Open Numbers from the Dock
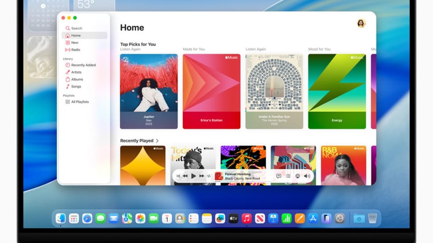The width and height of the screenshot is (433, 243). [286, 219]
